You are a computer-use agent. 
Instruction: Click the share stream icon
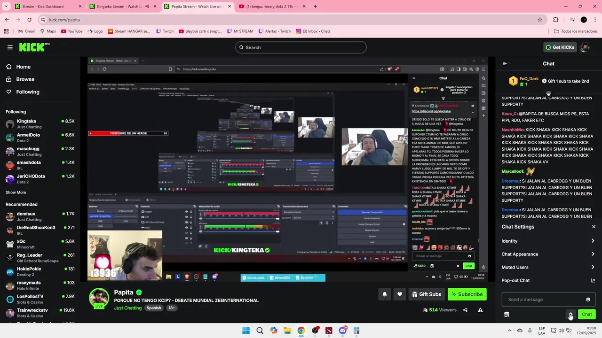(465, 310)
